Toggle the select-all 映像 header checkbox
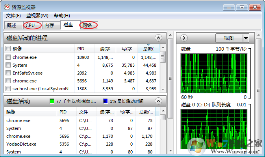Image resolution: width=265 pixels, height=157 pixels. 8,49
